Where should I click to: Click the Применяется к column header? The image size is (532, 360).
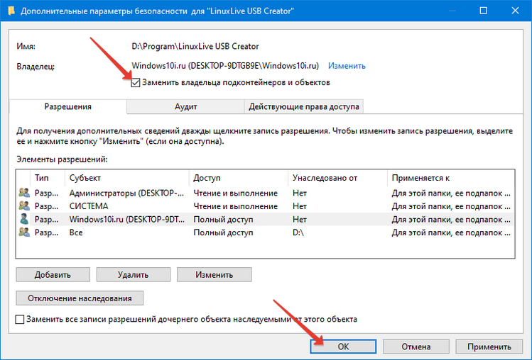coord(451,178)
